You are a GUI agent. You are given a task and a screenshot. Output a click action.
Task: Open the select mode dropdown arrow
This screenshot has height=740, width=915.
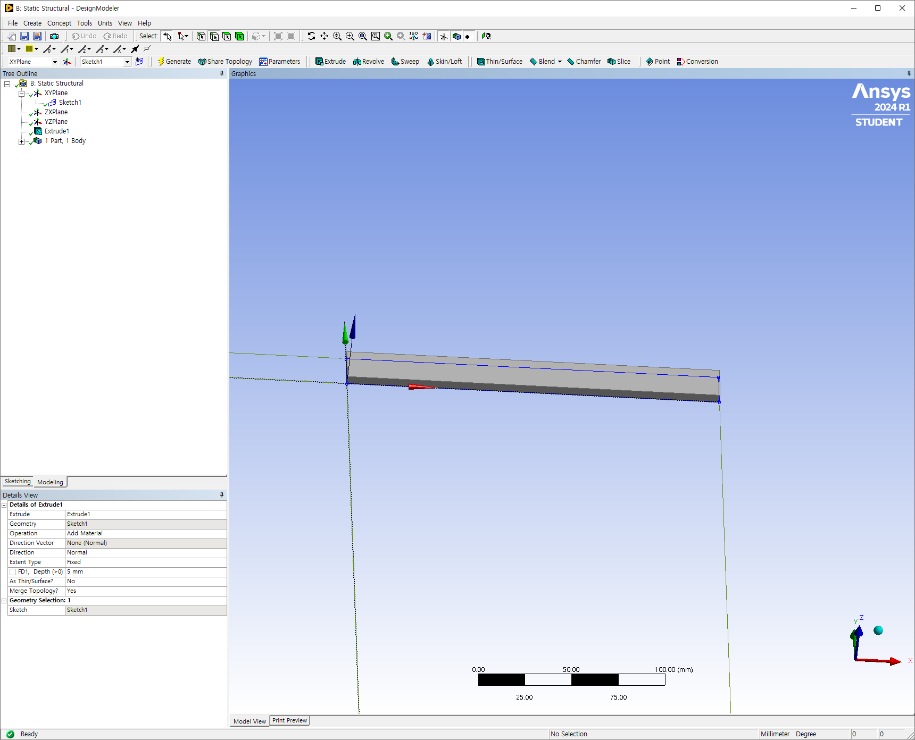pos(187,36)
